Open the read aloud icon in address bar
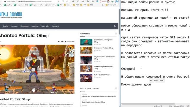 coord(58,1)
